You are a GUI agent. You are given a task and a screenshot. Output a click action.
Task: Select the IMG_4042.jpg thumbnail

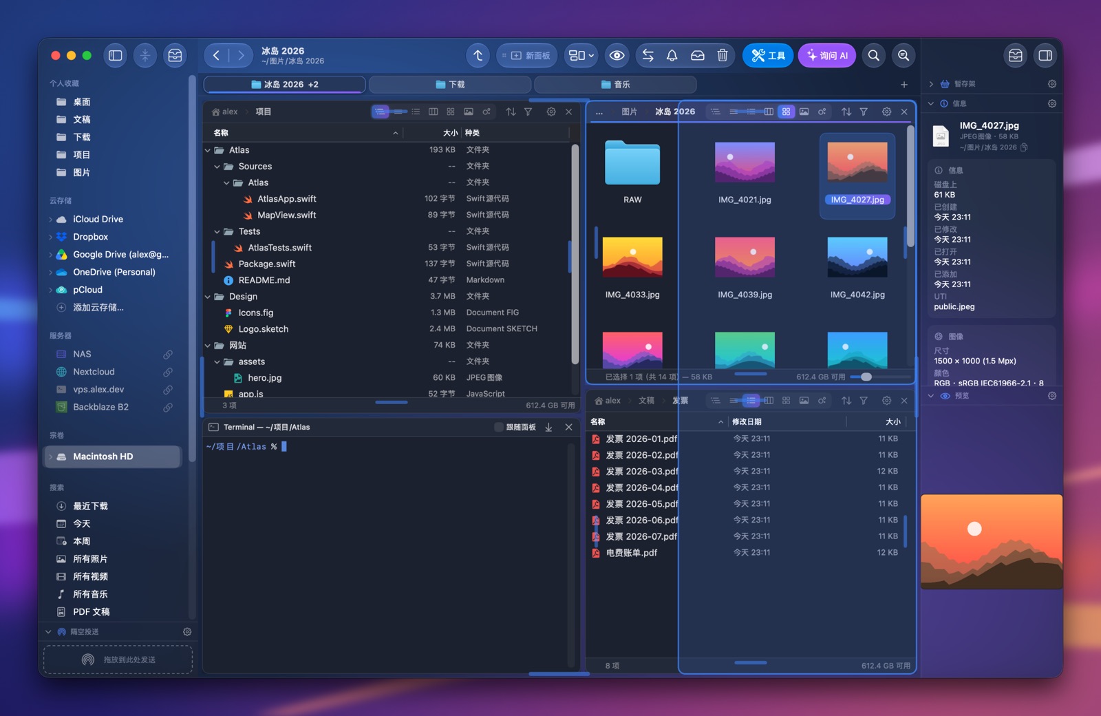tap(857, 267)
